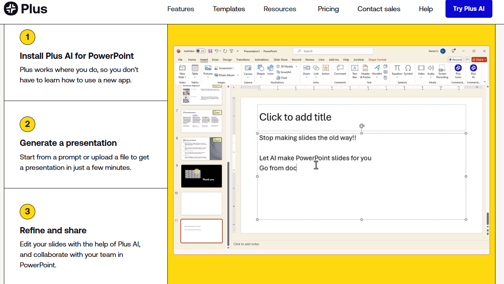
Task: Click the Plus AI add-in icon
Action: pos(473,68)
